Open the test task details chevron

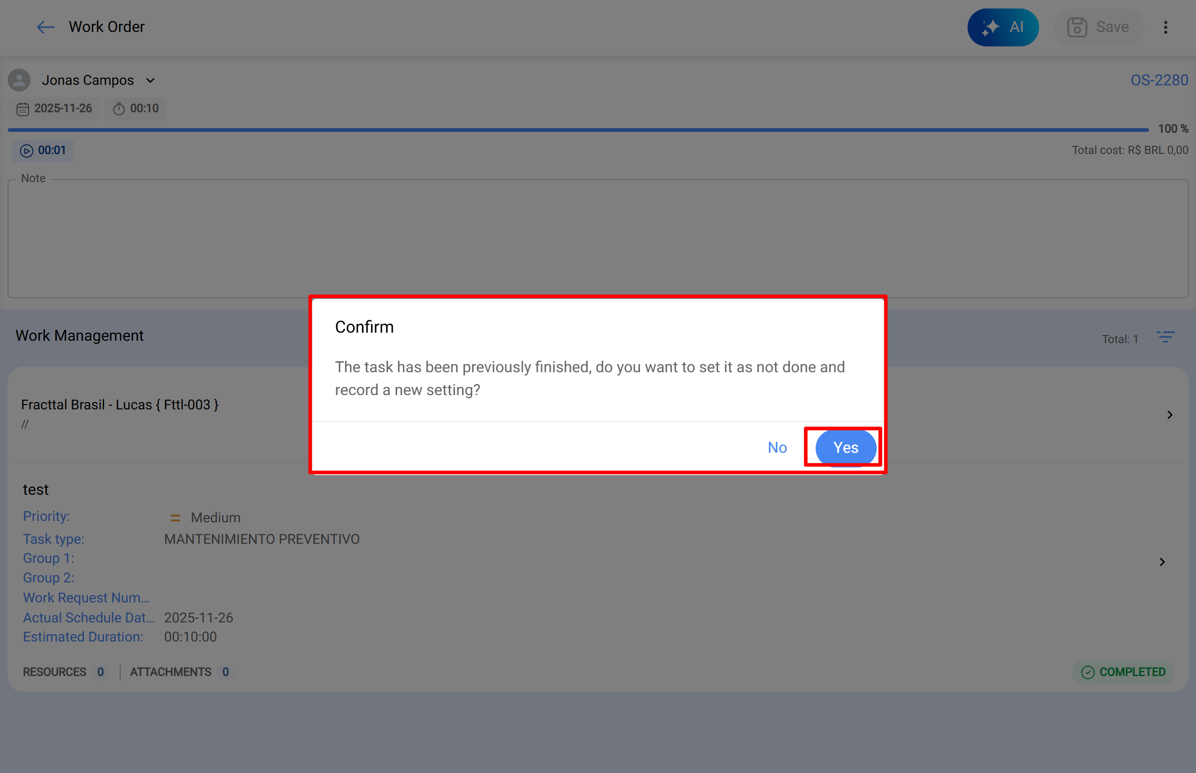tap(1162, 562)
